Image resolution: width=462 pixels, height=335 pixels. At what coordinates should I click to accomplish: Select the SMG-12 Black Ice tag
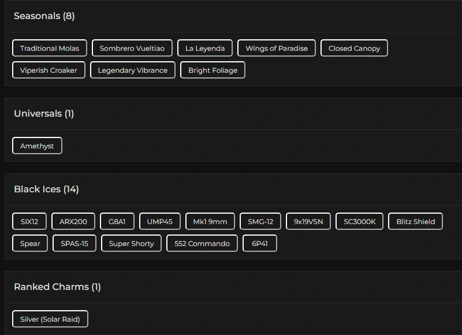click(x=260, y=222)
